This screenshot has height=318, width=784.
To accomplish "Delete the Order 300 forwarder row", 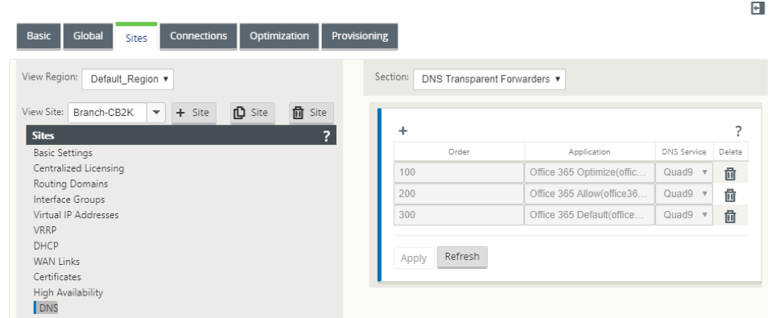I will tap(730, 216).
